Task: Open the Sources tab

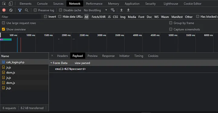Action: (x=58, y=4)
